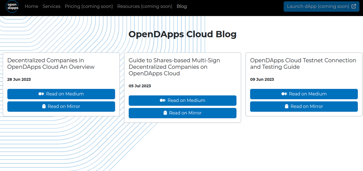Launch dApp (coming soon) button
Image resolution: width=363 pixels, height=171 pixels.
point(322,6)
